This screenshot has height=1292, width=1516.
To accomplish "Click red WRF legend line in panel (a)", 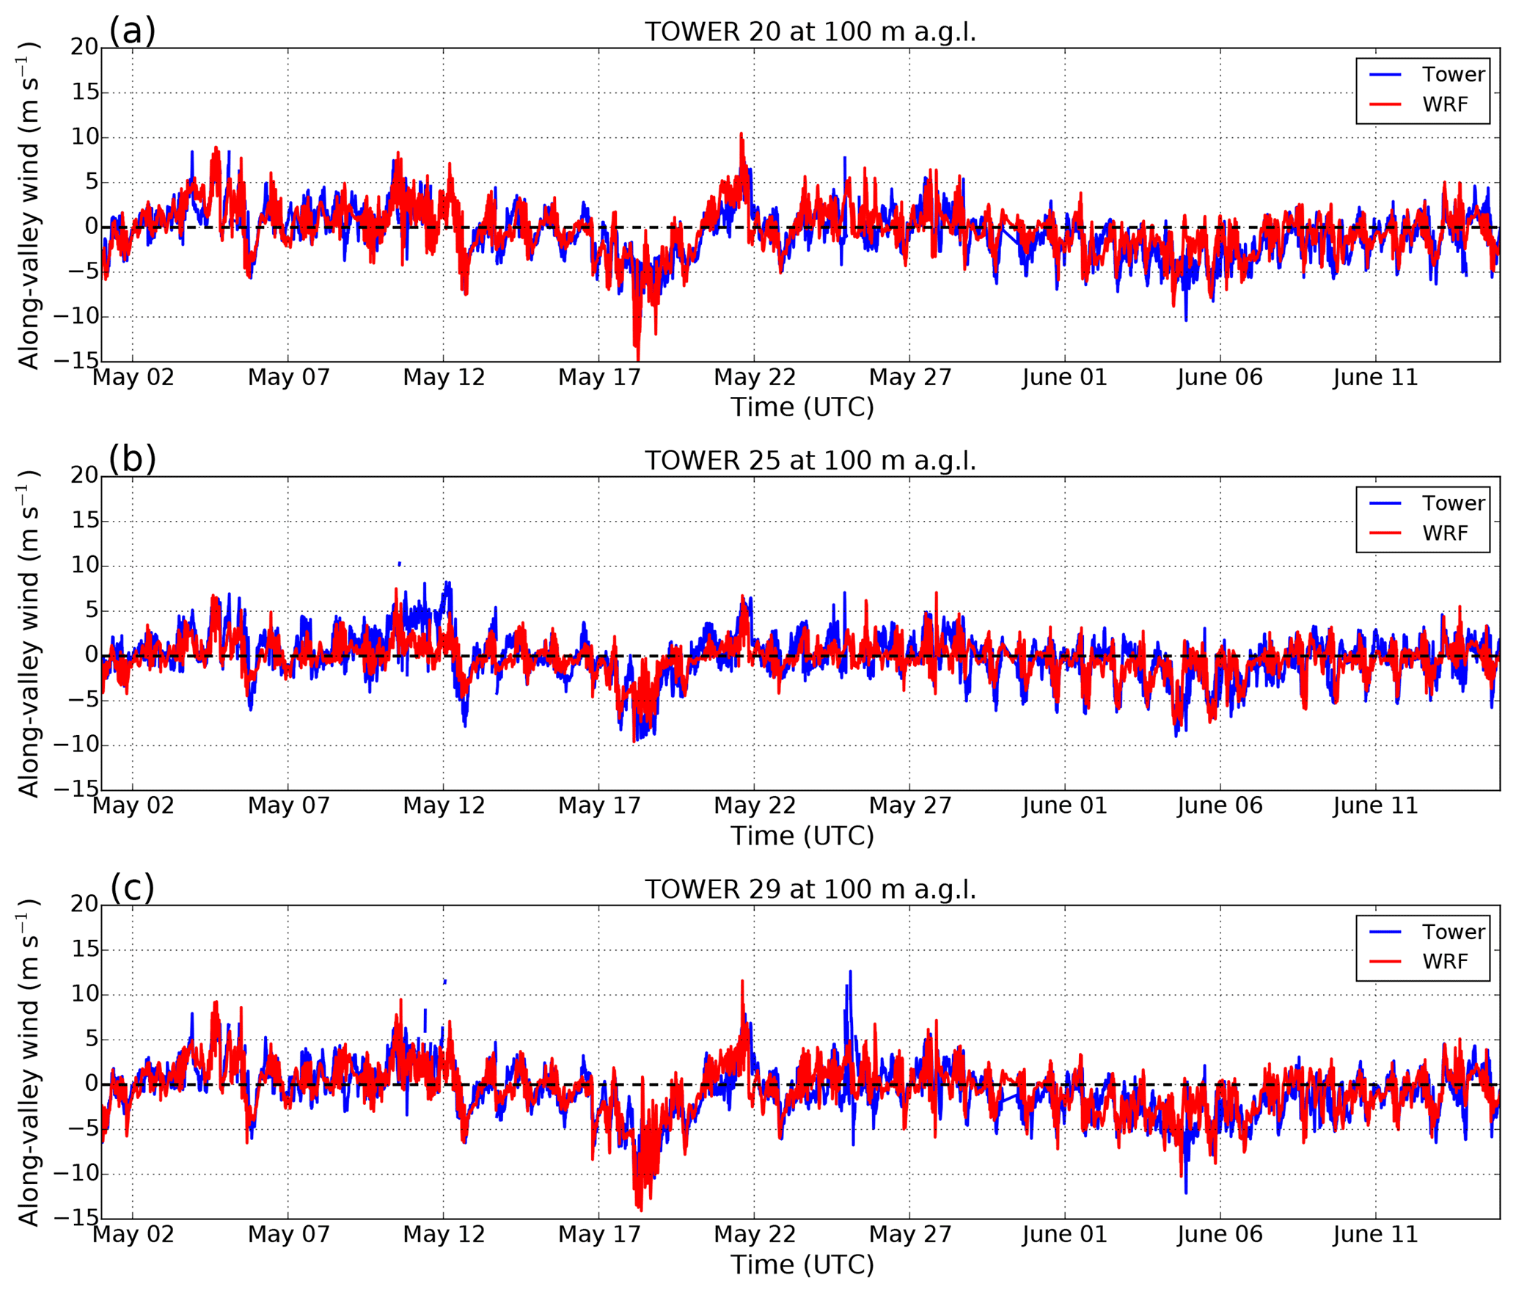I will click(x=1385, y=105).
